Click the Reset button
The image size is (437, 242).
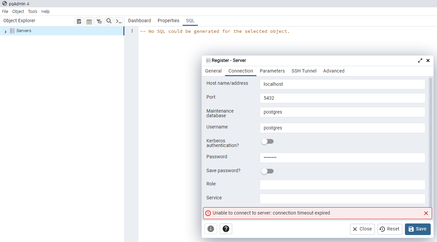(390, 229)
